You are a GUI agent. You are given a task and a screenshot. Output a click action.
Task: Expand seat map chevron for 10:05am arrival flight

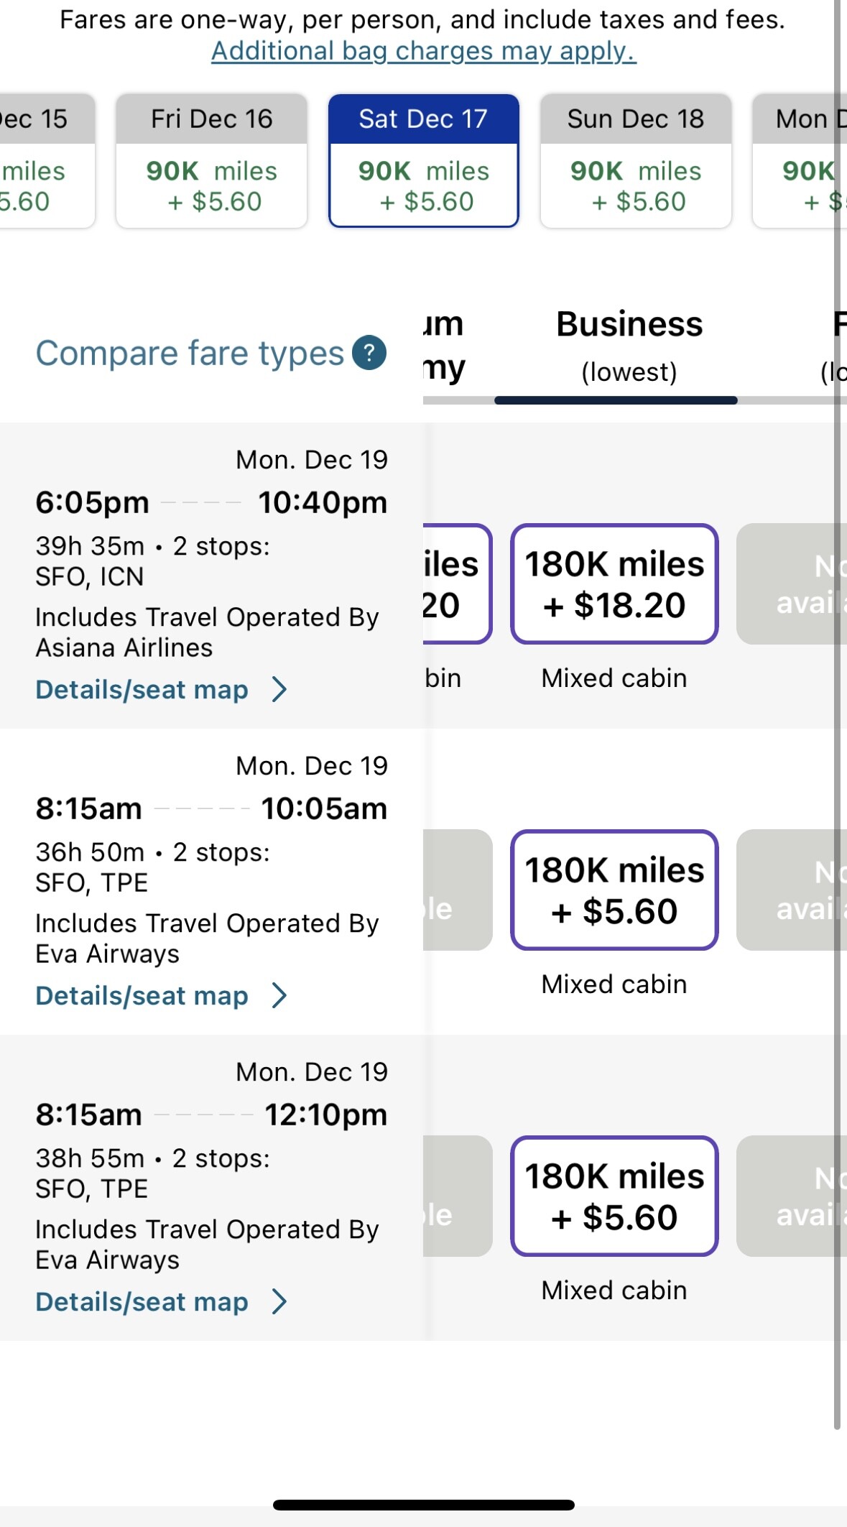click(x=279, y=996)
